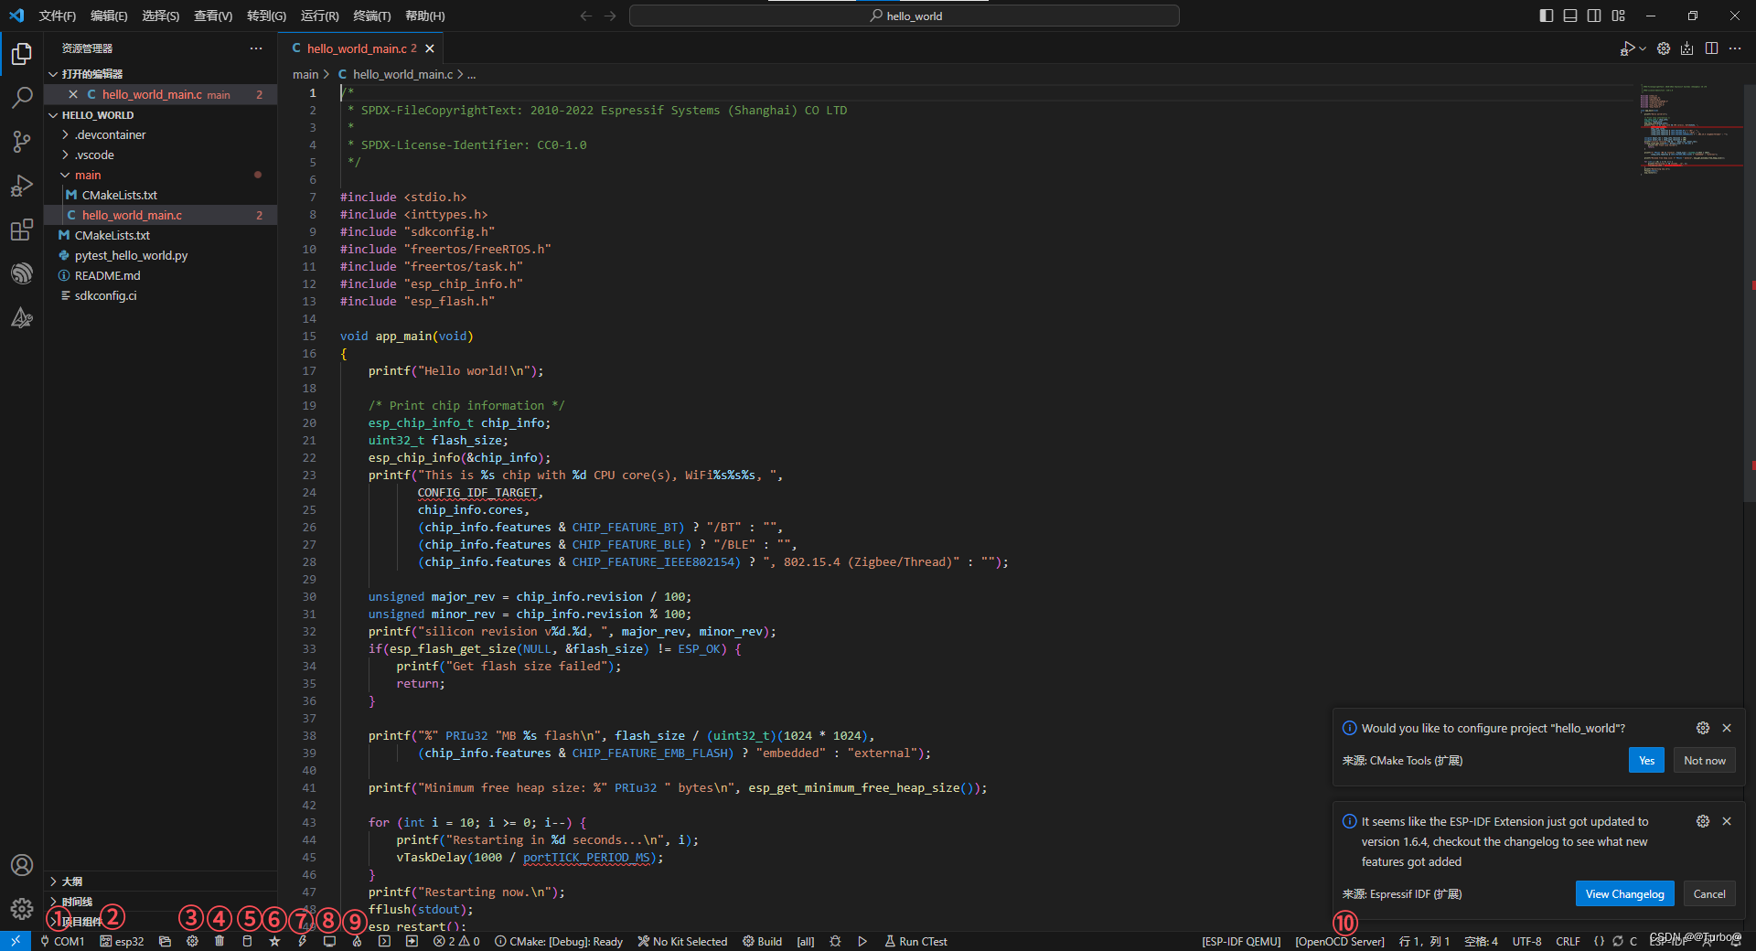Launch CMake debugger bug icon in status bar
Viewport: 1756px width, 951px height.
pos(835,941)
